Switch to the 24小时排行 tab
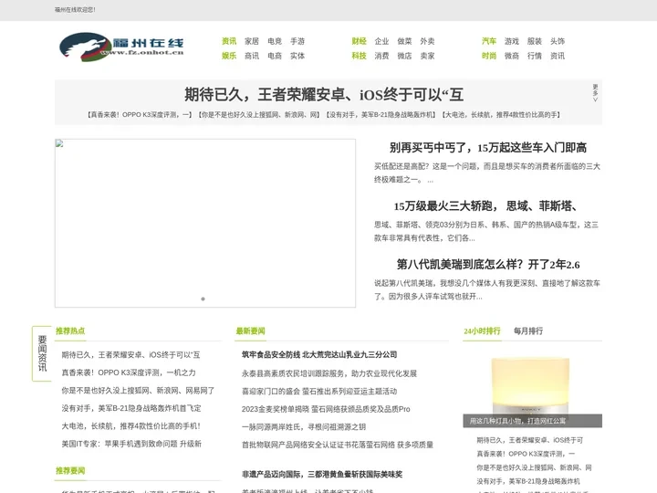This screenshot has width=657, height=493. pyautogui.click(x=482, y=331)
